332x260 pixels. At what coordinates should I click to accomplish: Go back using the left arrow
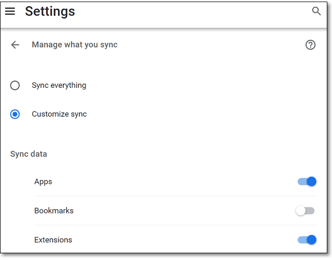15,45
